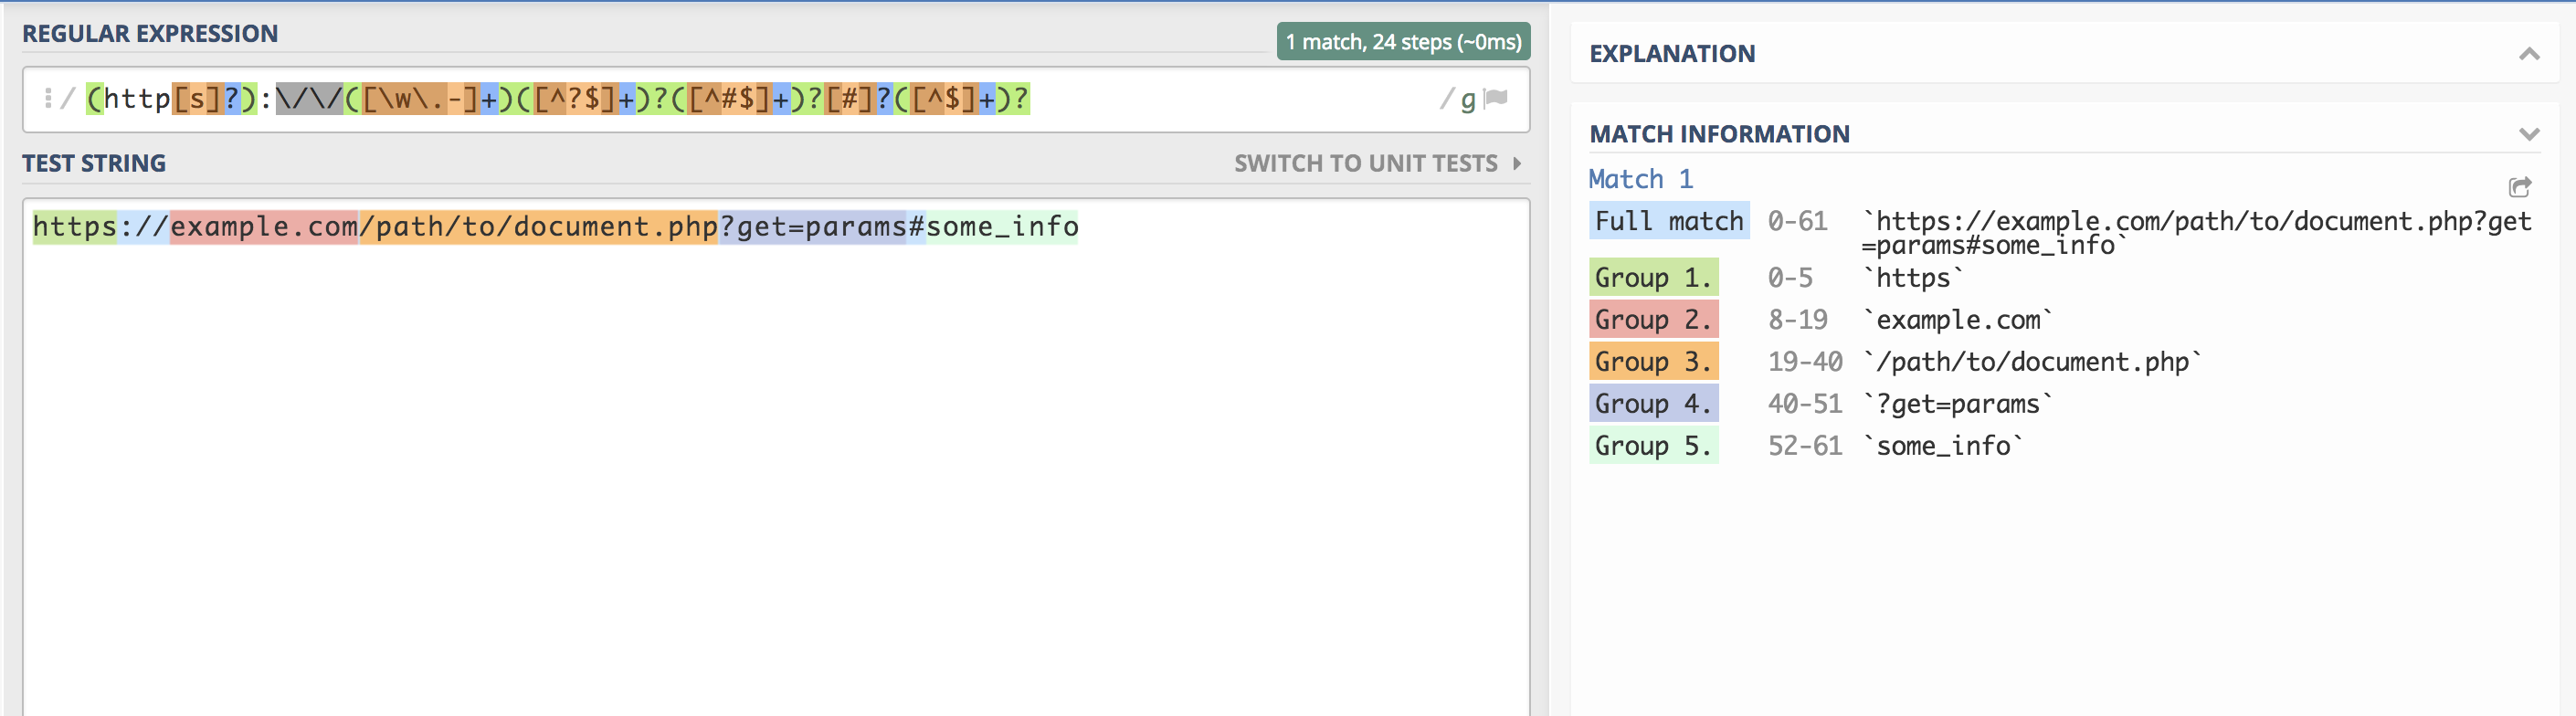Click the 0-5 range for Group 1
This screenshot has width=2576, height=716.
[x=1789, y=277]
